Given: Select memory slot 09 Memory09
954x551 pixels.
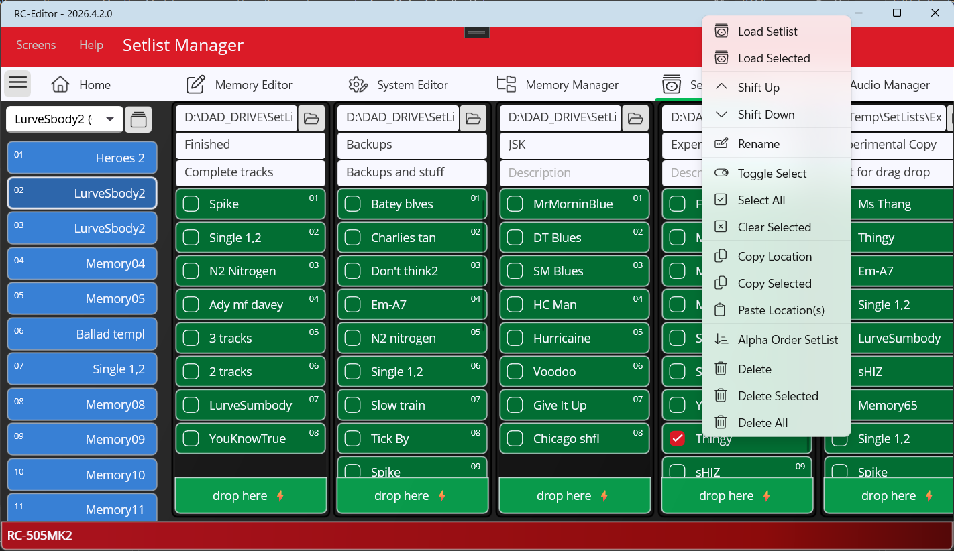Looking at the screenshot, I should (x=83, y=440).
